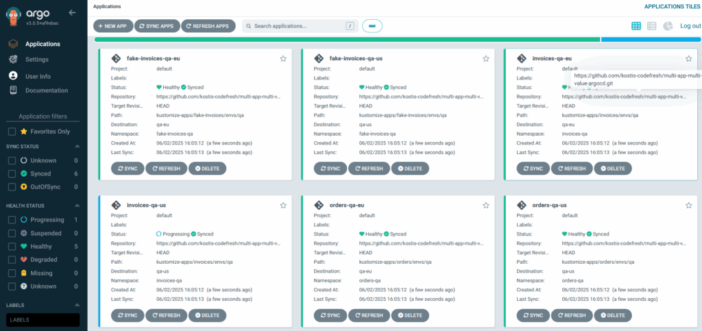702x331 pixels.
Task: Click the Healthy heart icon on orders-qa-us
Action: pyautogui.click(x=565, y=234)
